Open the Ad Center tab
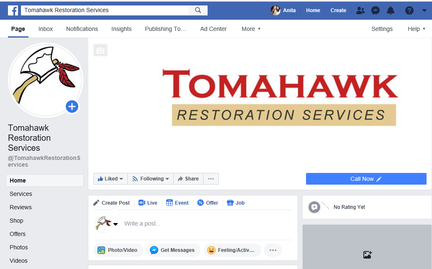432x269 pixels. (213, 29)
